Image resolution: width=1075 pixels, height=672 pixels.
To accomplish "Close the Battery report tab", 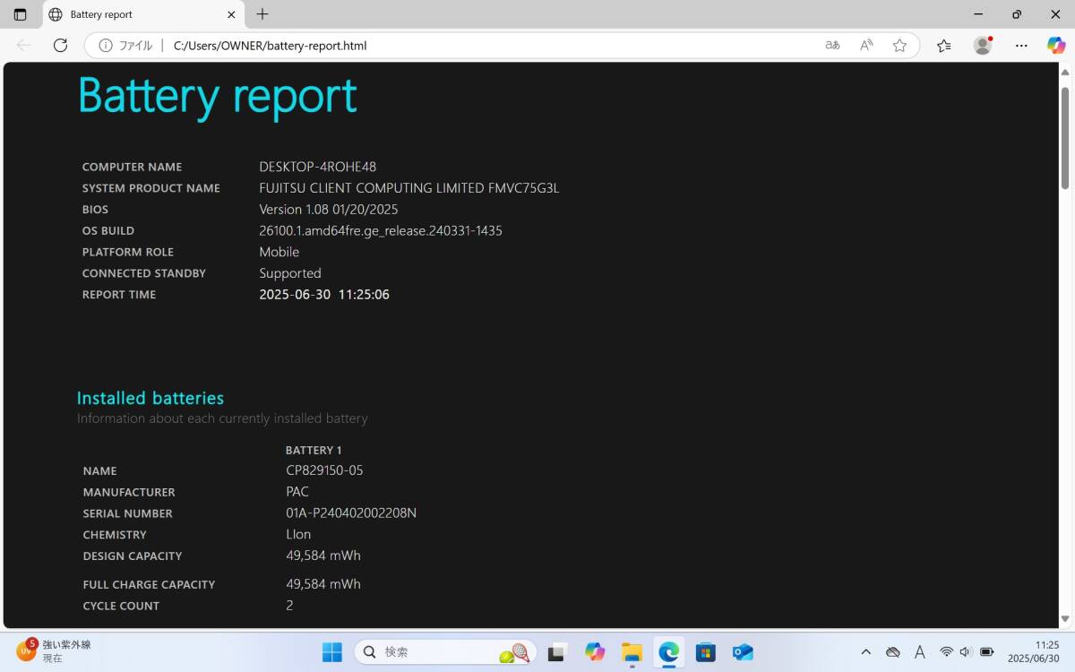I will (x=231, y=14).
